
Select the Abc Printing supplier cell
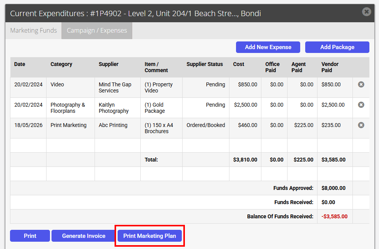[118, 128]
